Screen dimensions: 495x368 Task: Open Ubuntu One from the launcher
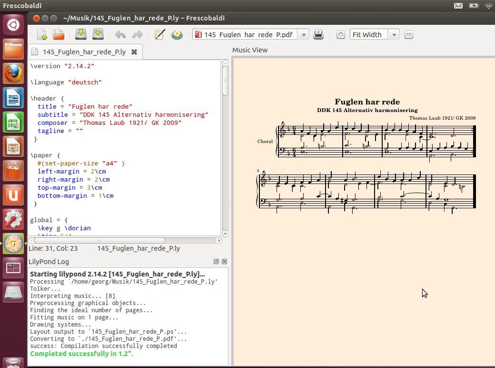tap(13, 195)
